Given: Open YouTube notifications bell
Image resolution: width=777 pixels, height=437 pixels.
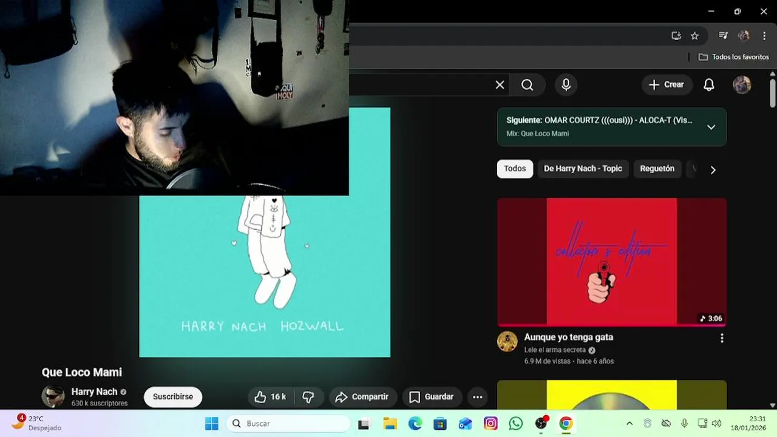Looking at the screenshot, I should [x=708, y=85].
